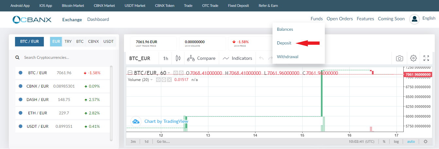The width and height of the screenshot is (439, 149).
Task: Enter fullscreen chart mode
Action: [x=426, y=58]
